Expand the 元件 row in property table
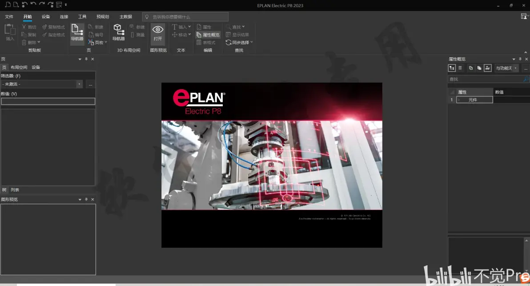Image resolution: width=530 pixels, height=286 pixels. click(x=459, y=100)
